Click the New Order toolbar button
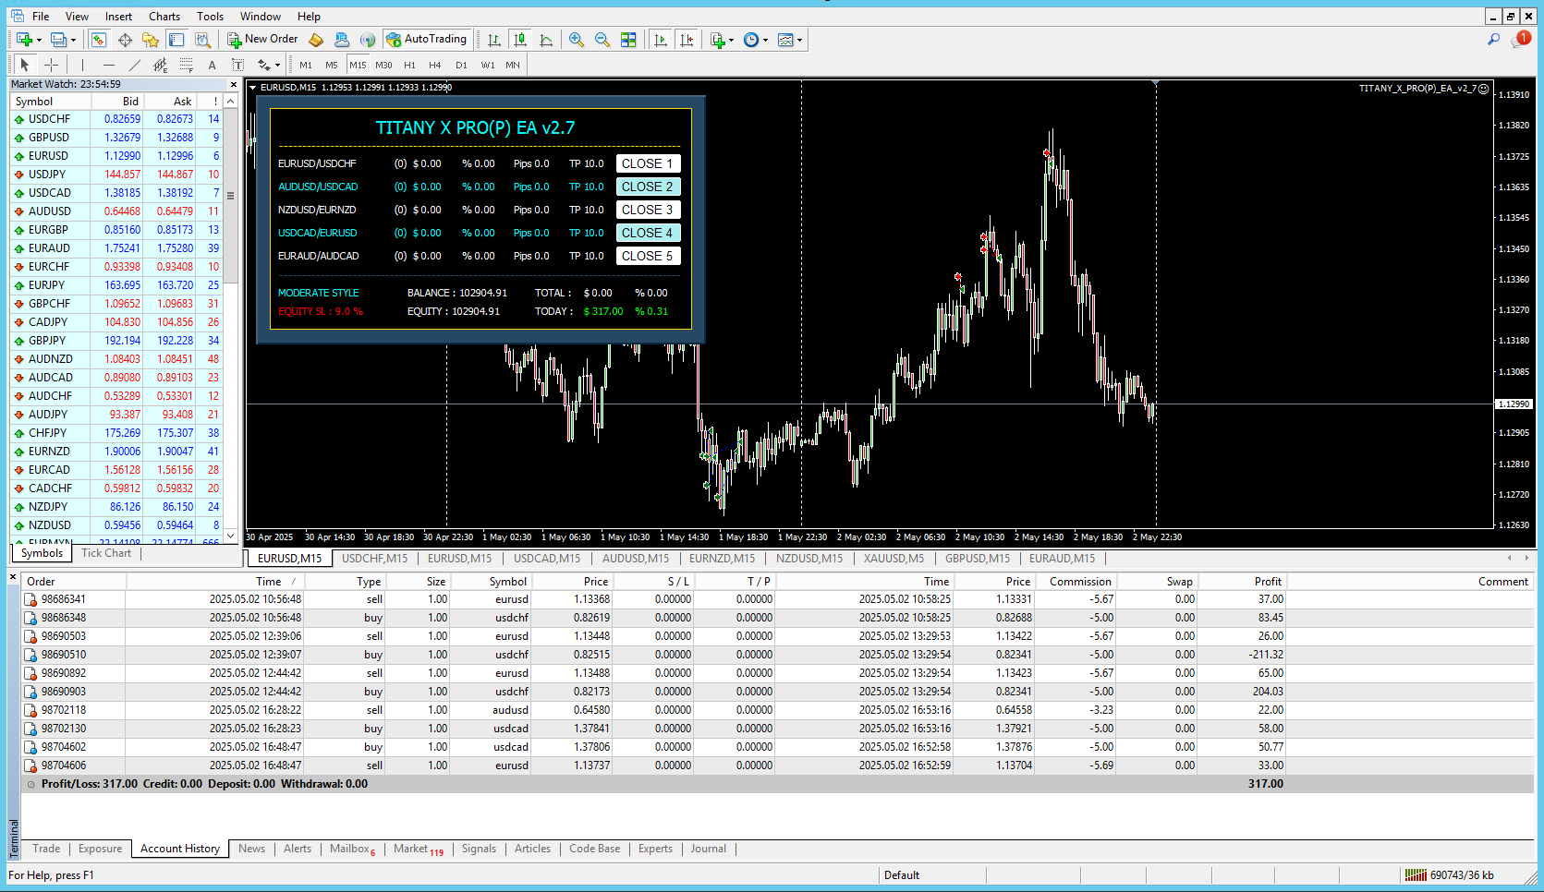This screenshot has width=1544, height=892. 263,40
